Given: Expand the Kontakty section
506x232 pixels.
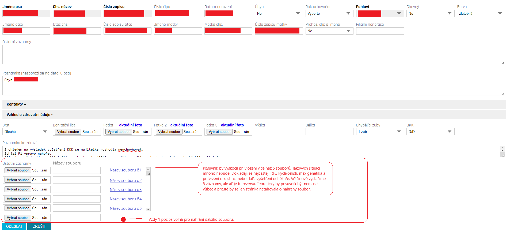Looking at the screenshot, I should 16,104.
